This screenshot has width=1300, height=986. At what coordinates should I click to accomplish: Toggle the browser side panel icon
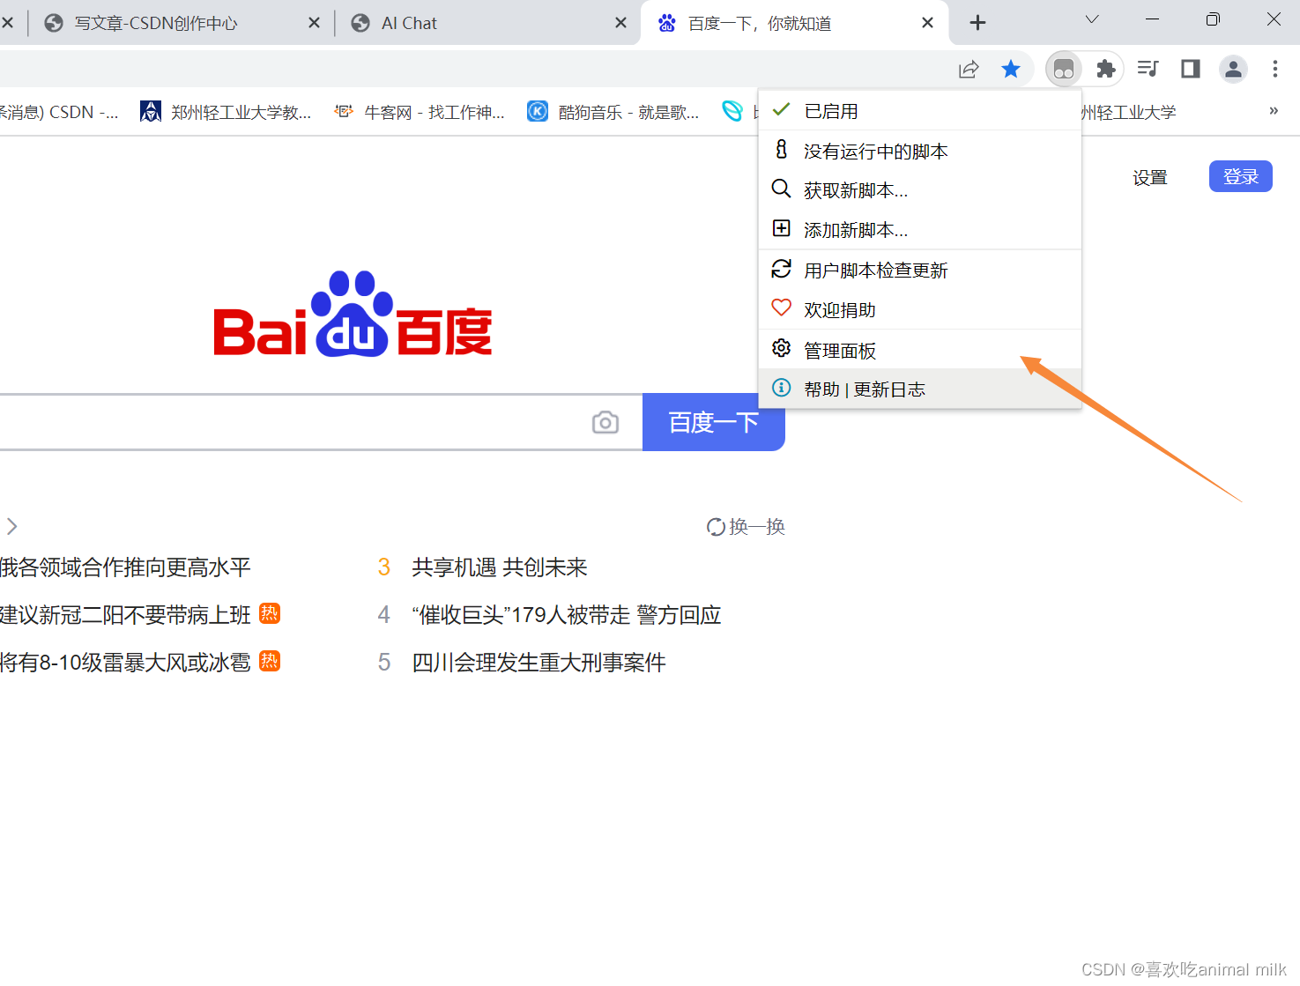pos(1191,69)
